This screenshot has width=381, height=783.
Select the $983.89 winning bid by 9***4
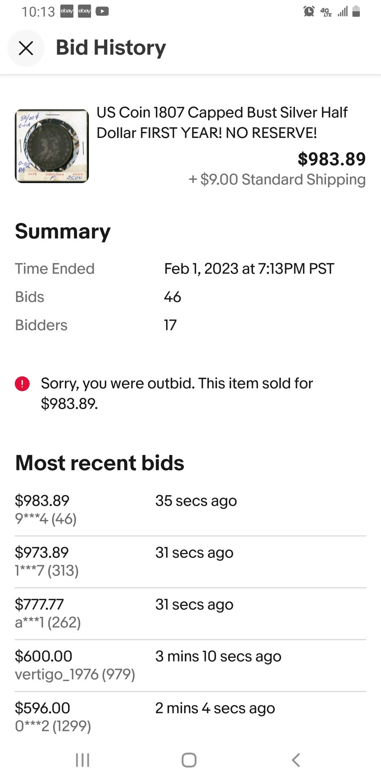click(190, 510)
